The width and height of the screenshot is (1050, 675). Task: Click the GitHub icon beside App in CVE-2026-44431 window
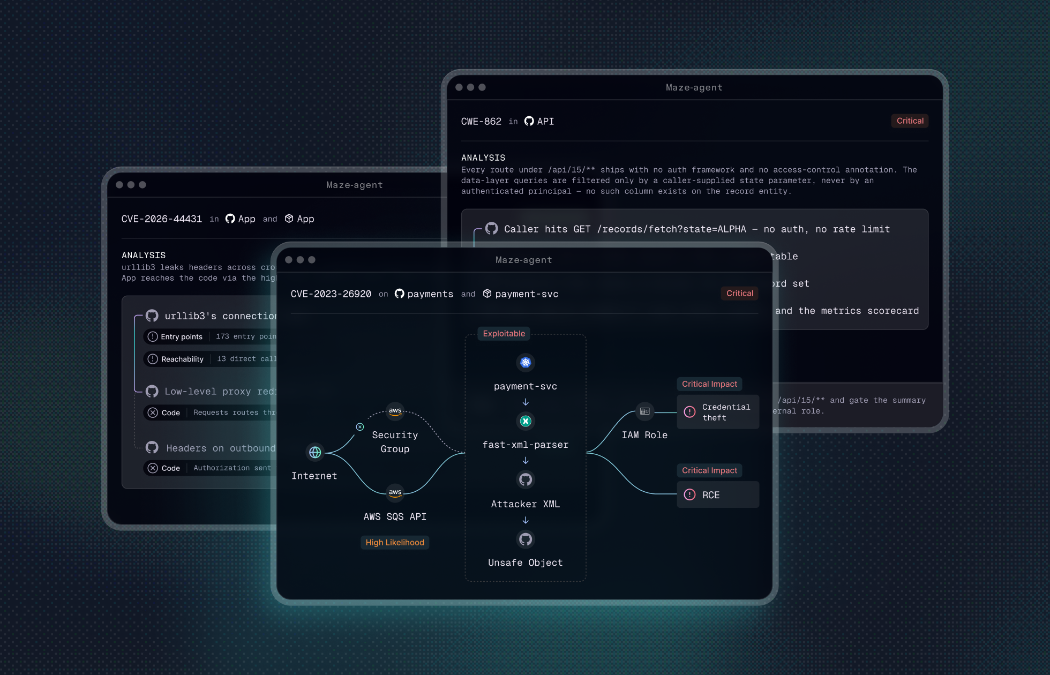point(230,219)
